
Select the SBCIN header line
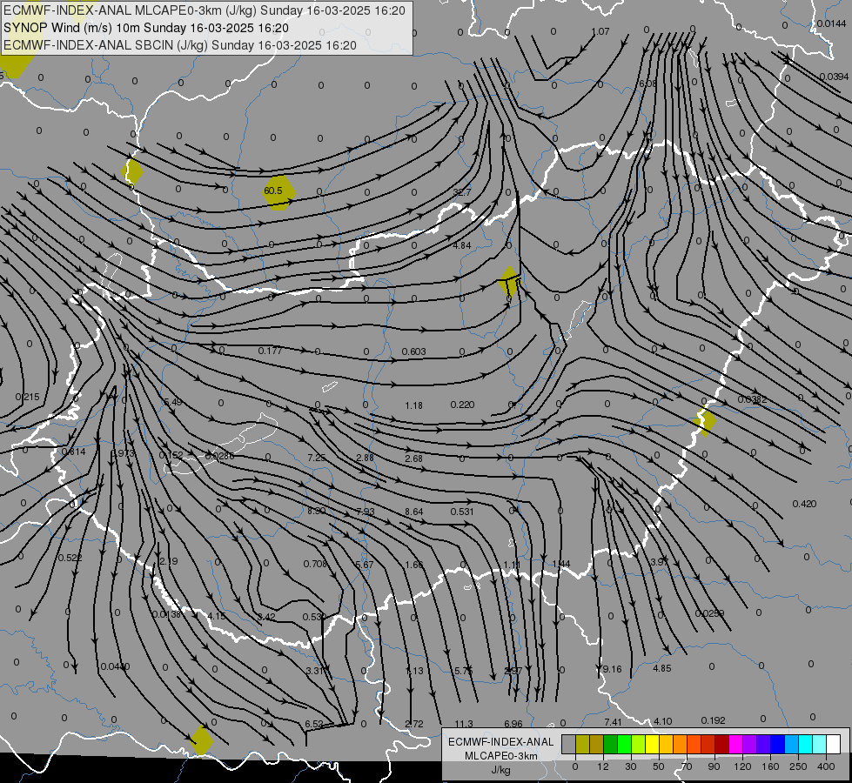click(180, 45)
